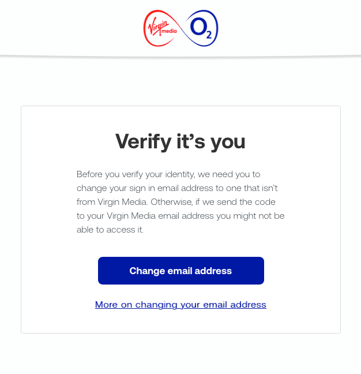Click the infinity loop crossing between logos
The width and height of the screenshot is (361, 374).
pos(182,28)
